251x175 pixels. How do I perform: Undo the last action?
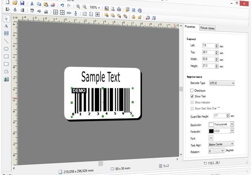(62, 5)
